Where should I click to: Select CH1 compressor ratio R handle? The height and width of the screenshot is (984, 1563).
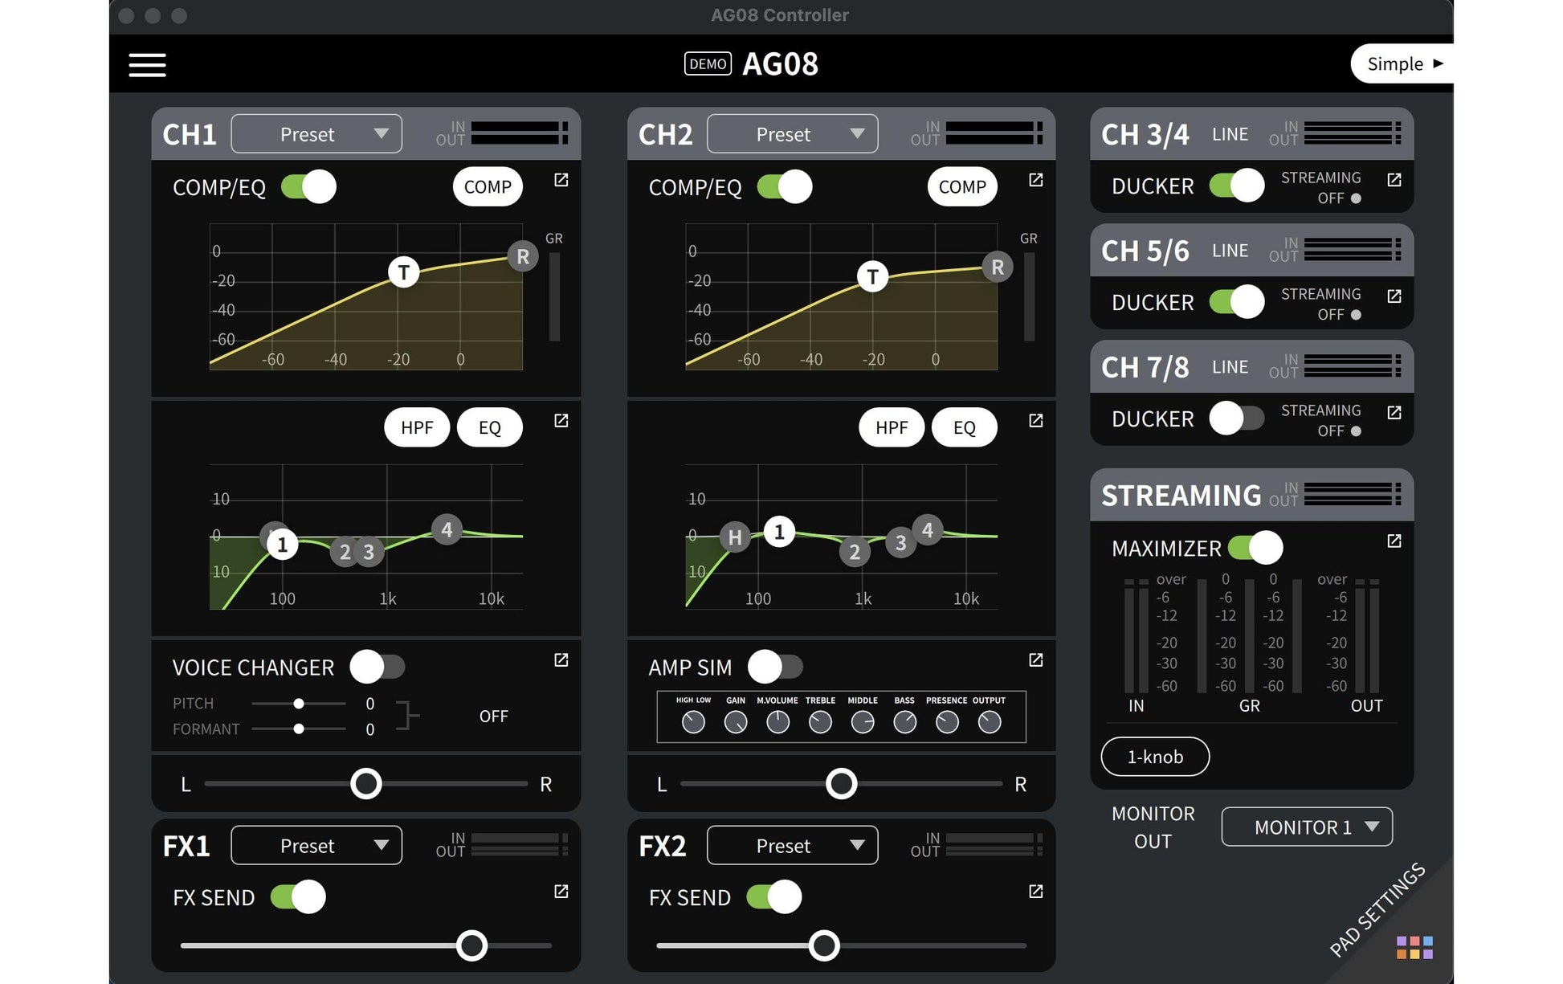point(523,256)
